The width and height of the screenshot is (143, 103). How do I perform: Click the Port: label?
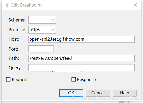click(13, 49)
